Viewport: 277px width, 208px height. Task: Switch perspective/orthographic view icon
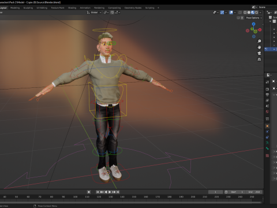pyautogui.click(x=259, y=59)
